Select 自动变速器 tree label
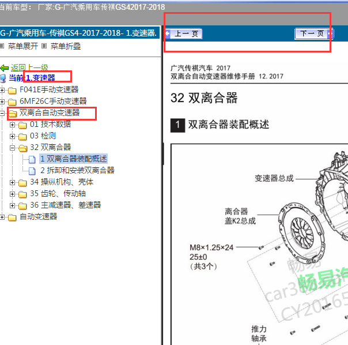The height and width of the screenshot is (345, 348). (x=39, y=217)
